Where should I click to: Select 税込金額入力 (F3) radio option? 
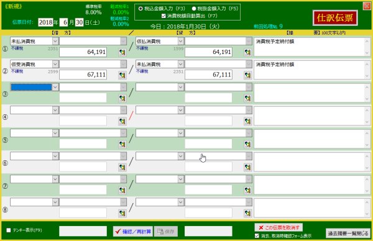(x=140, y=9)
